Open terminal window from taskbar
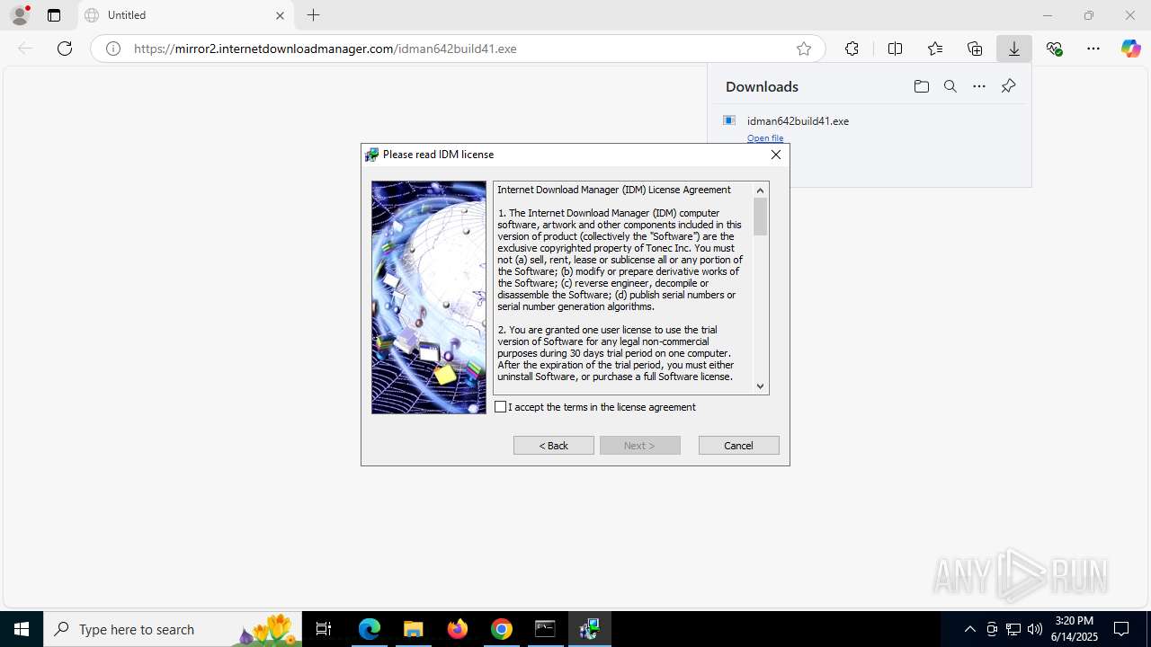 pyautogui.click(x=545, y=629)
